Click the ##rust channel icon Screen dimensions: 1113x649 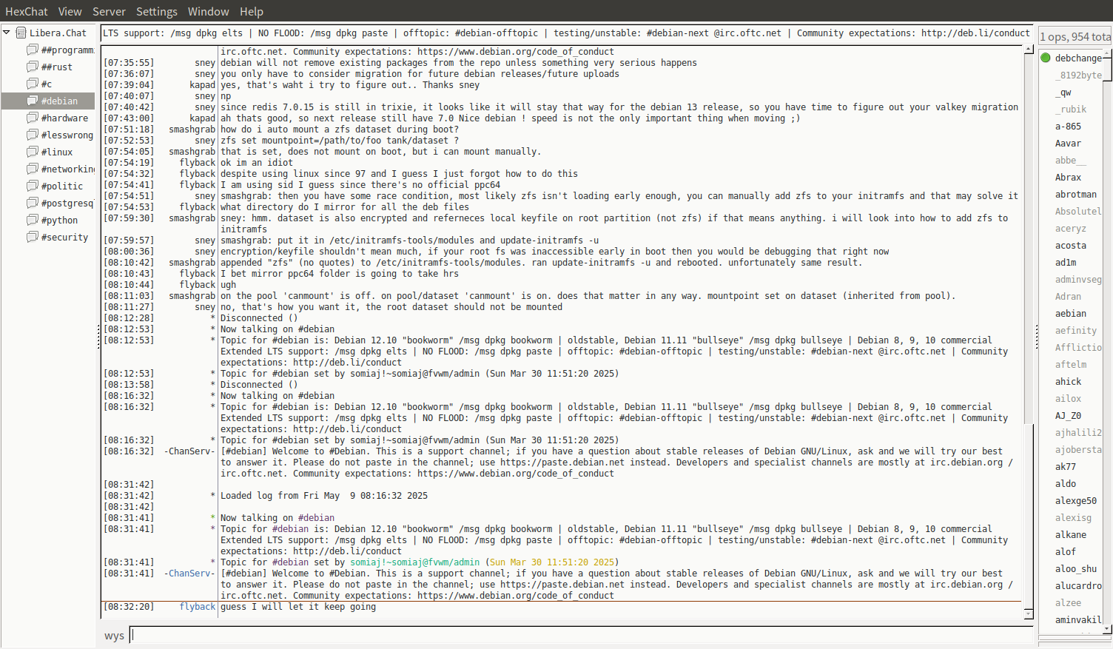33,67
